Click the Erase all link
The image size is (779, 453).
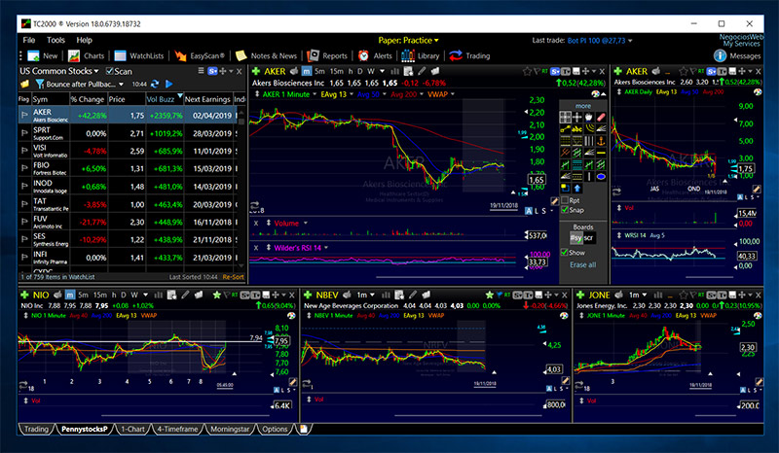pyautogui.click(x=582, y=265)
